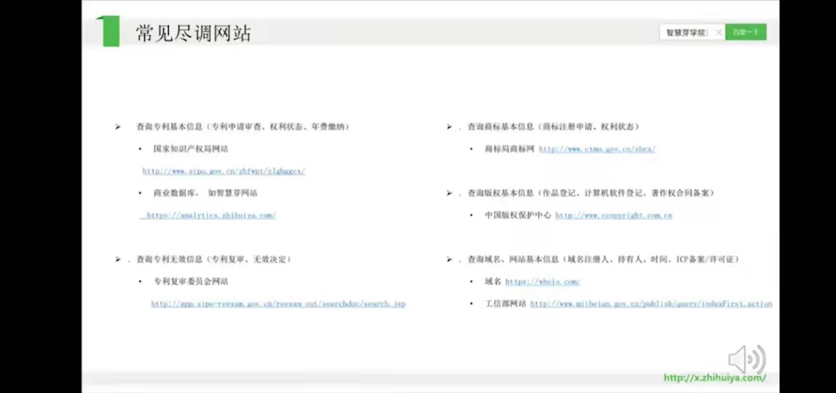This screenshot has width=836, height=393.
Task: Open the analytics.zhihuiya.com link
Action: click(x=211, y=215)
